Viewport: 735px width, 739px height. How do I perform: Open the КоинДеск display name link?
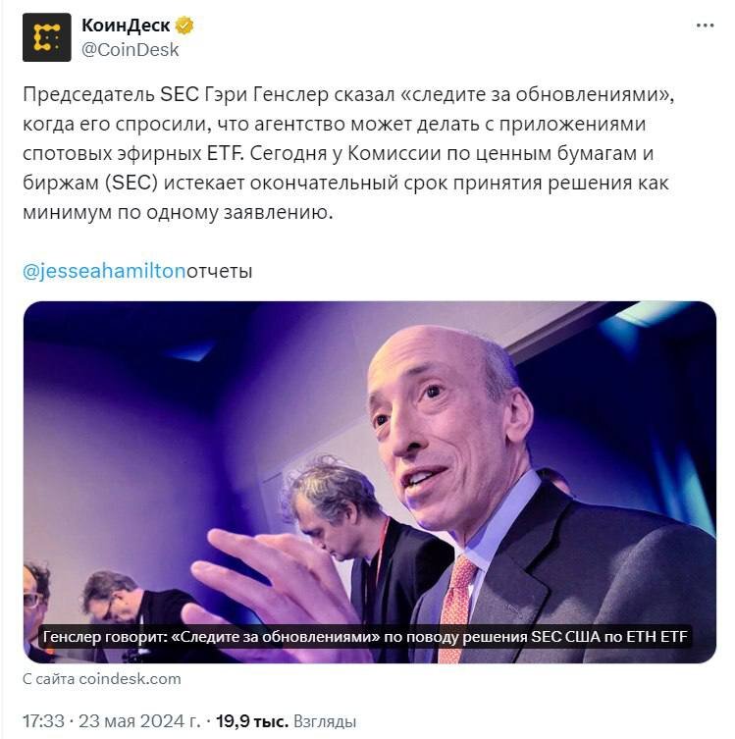(x=126, y=26)
